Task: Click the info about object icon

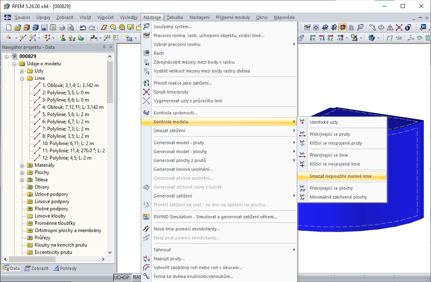Action: coord(408,27)
